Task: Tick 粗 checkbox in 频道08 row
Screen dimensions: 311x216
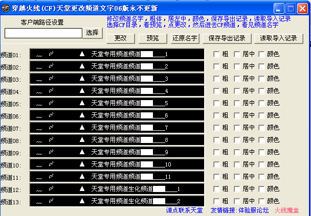Action: point(216,140)
